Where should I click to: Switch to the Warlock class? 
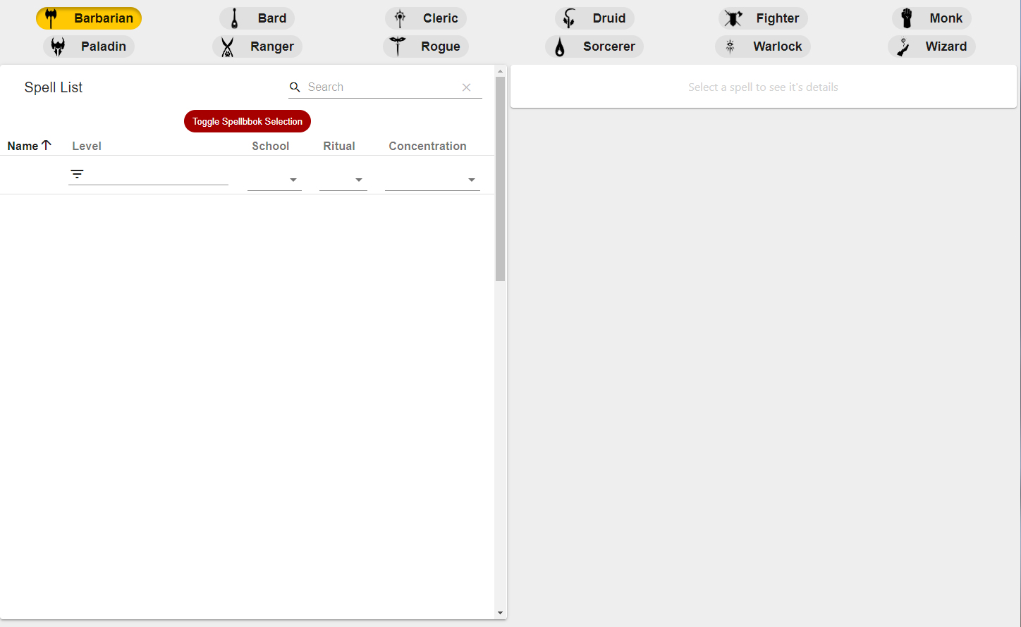pyautogui.click(x=763, y=46)
